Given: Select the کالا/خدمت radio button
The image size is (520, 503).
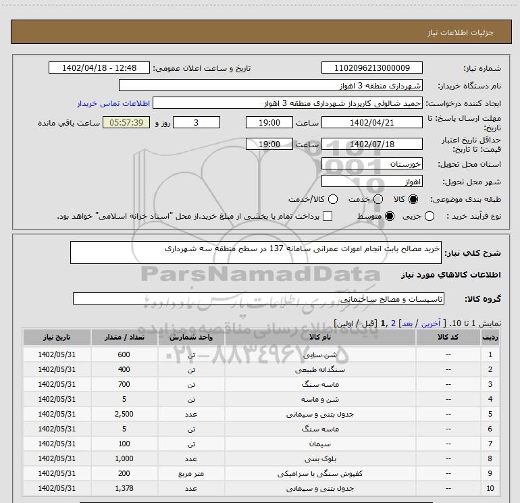Looking at the screenshot, I should tap(333, 199).
